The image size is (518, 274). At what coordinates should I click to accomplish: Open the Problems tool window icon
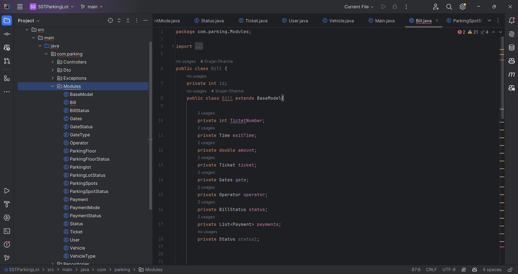point(7,244)
